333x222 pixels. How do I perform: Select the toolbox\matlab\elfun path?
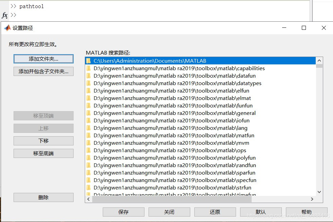point(200,90)
